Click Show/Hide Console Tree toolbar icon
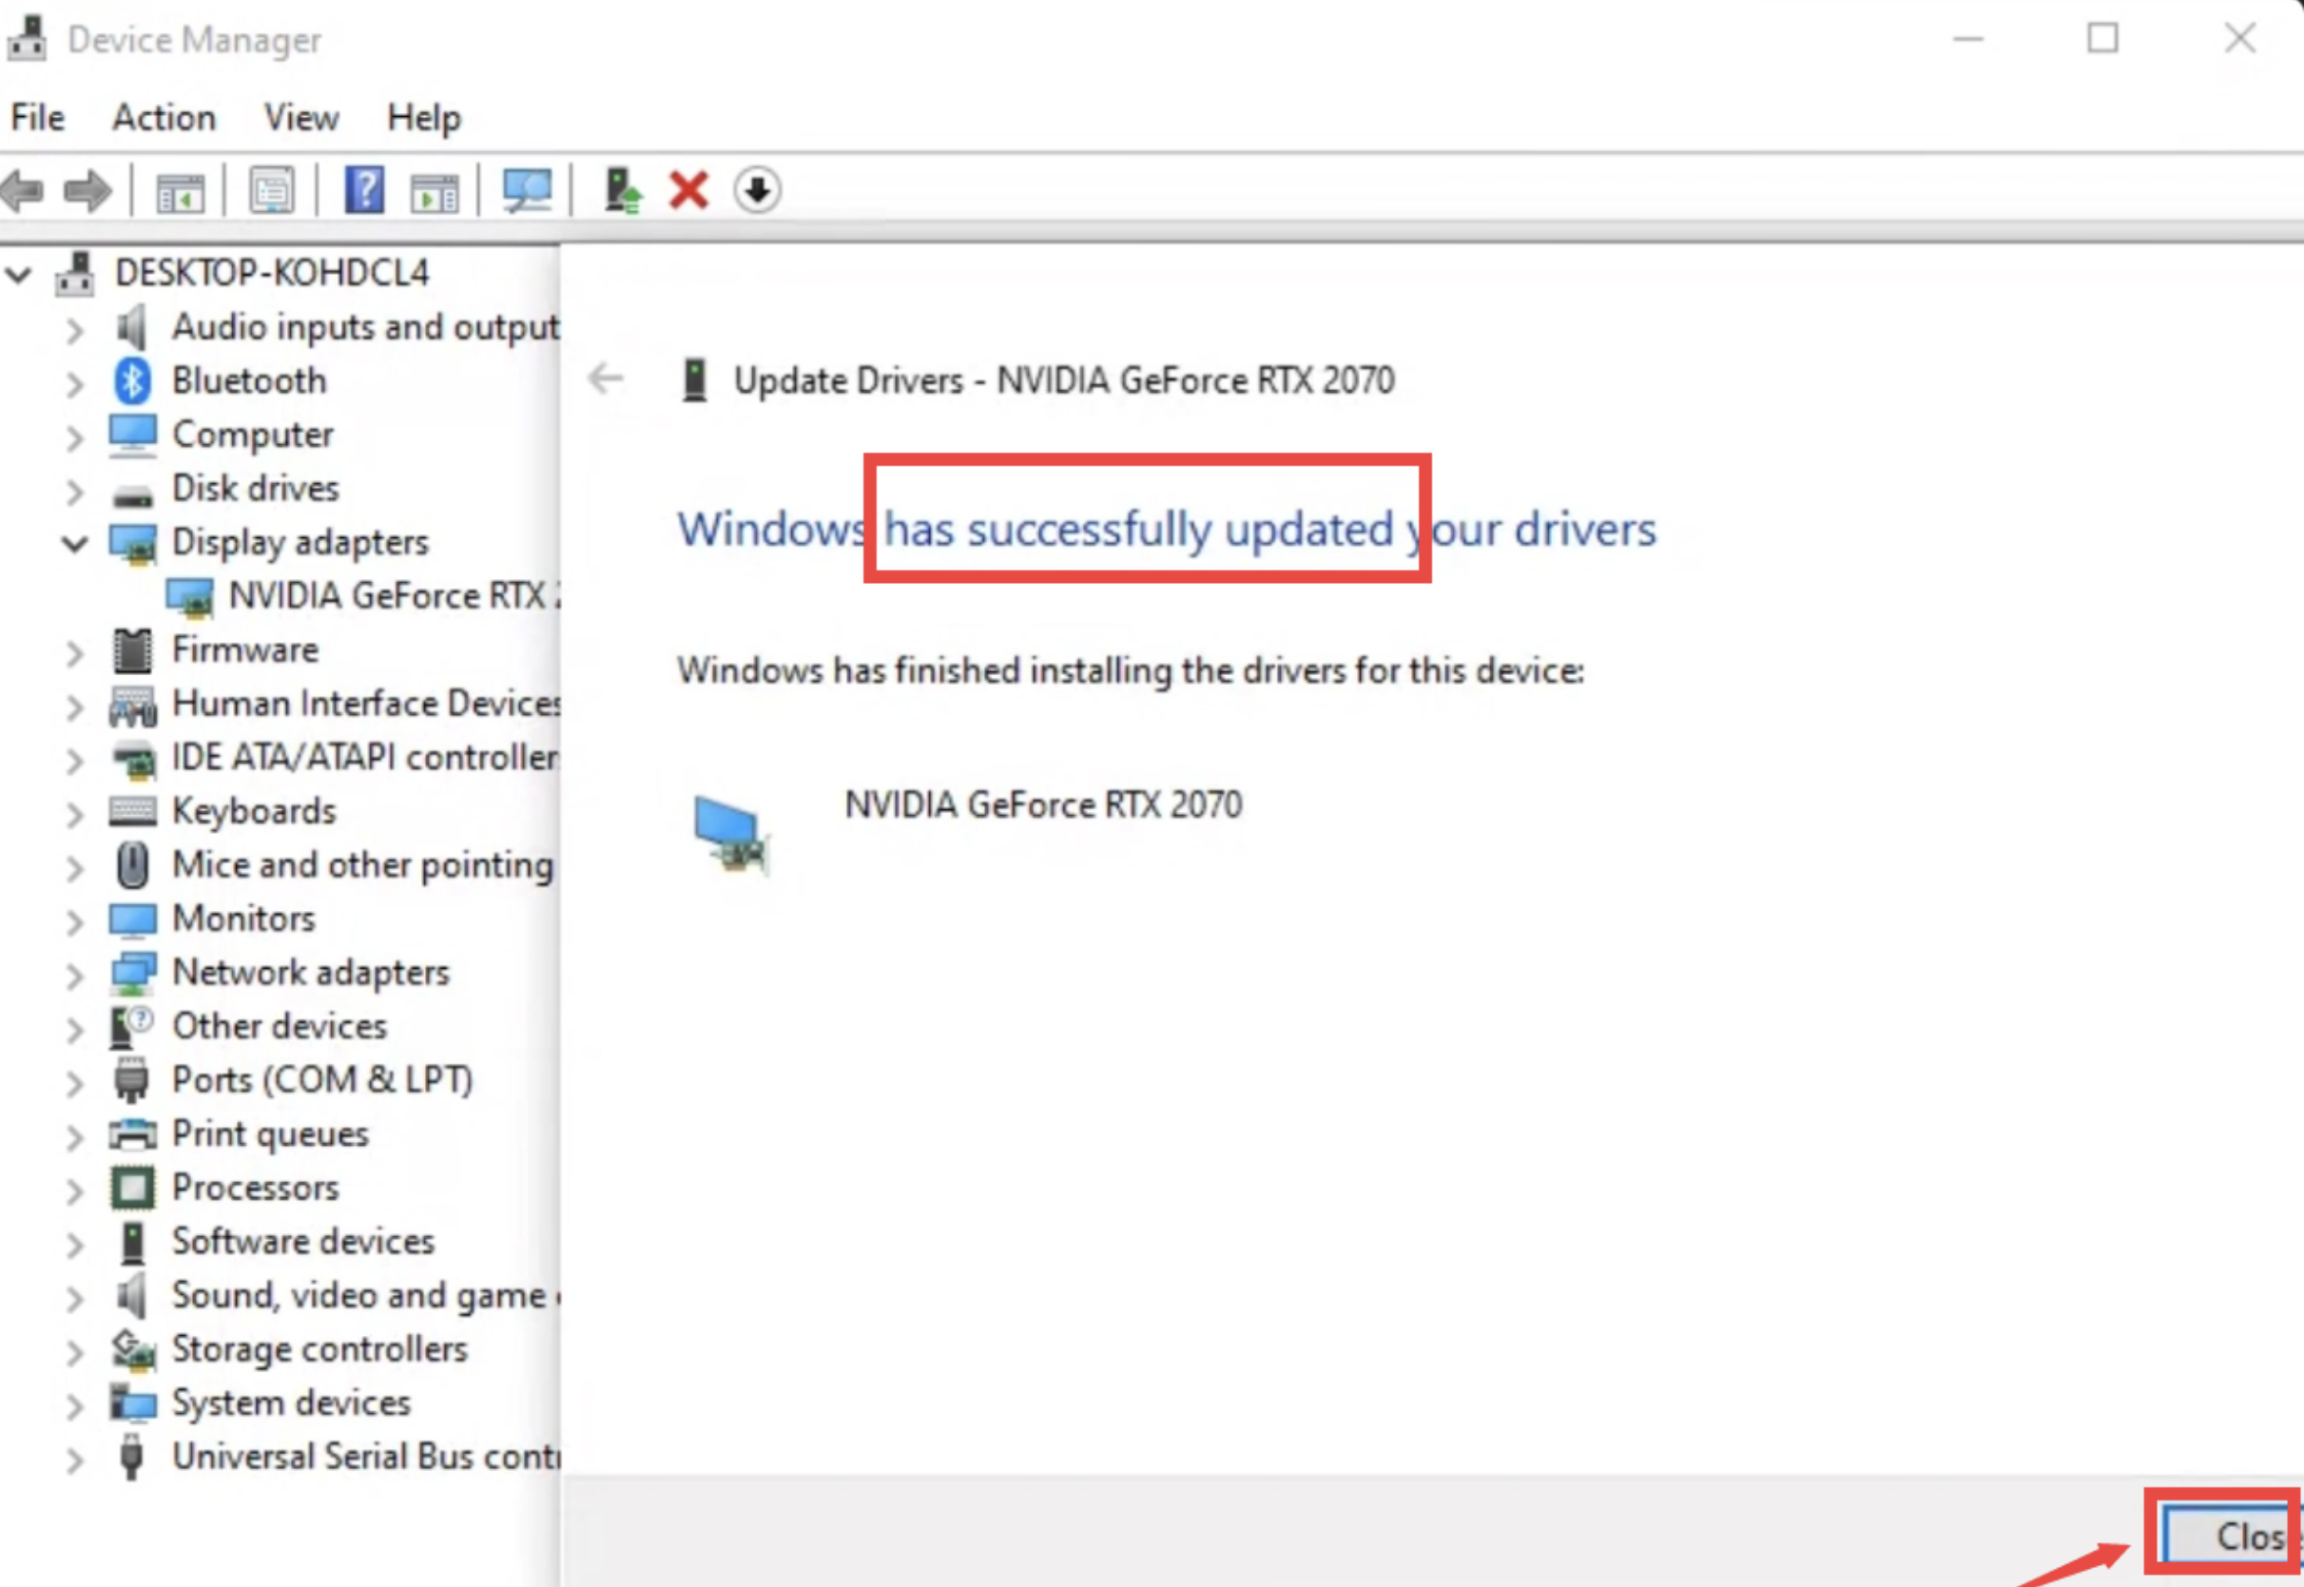This screenshot has height=1587, width=2304. coord(180,191)
